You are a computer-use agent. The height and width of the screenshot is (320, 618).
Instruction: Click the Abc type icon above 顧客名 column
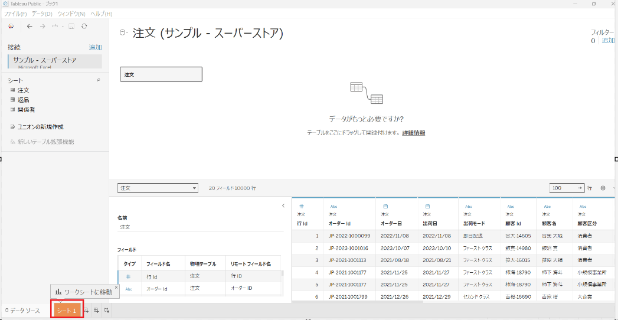click(x=546, y=206)
